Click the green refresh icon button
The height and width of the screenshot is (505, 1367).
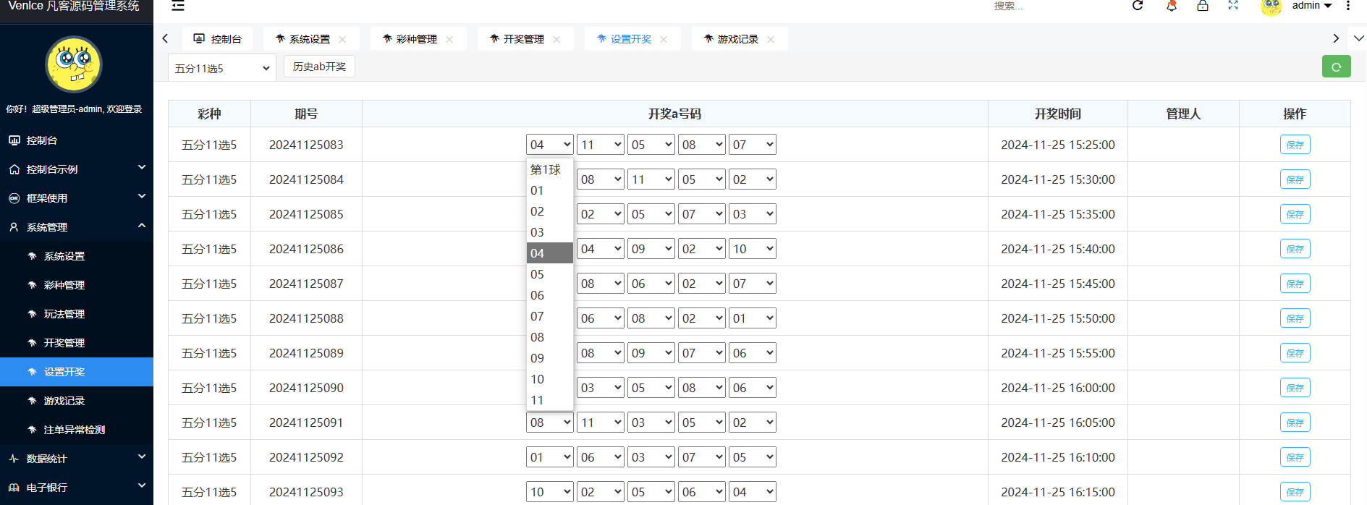click(x=1336, y=67)
